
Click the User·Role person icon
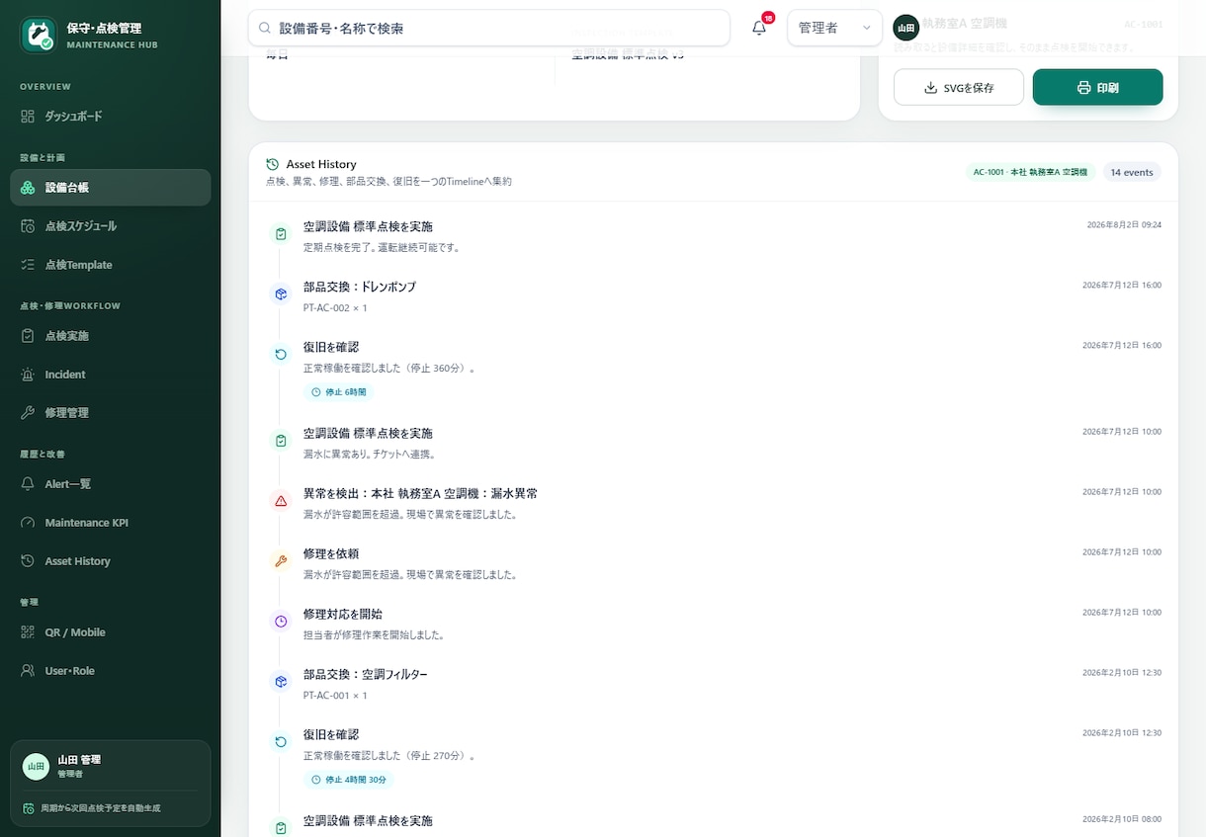[28, 671]
